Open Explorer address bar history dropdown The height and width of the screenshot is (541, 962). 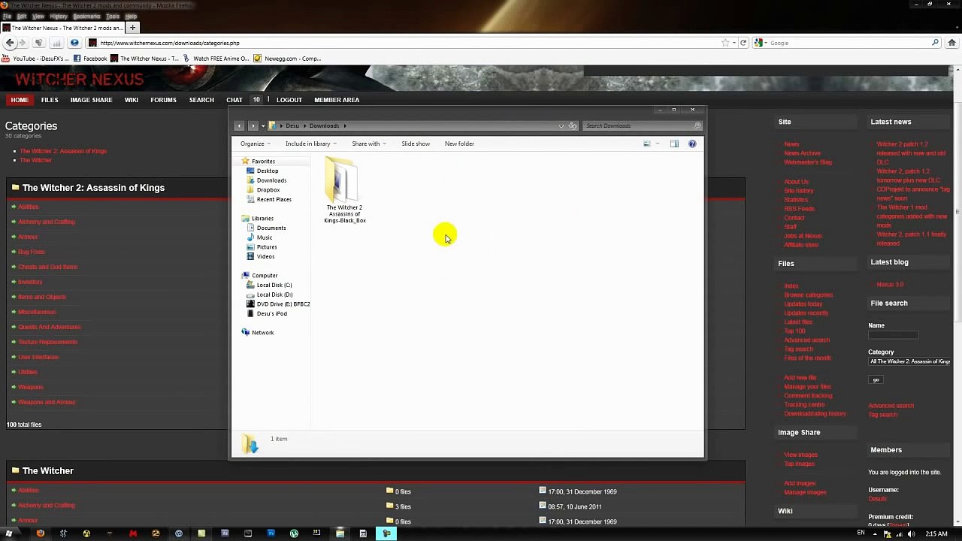pos(561,125)
